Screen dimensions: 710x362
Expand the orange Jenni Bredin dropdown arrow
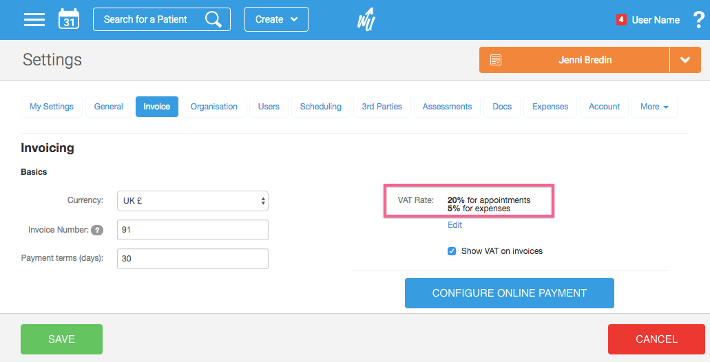(x=685, y=60)
